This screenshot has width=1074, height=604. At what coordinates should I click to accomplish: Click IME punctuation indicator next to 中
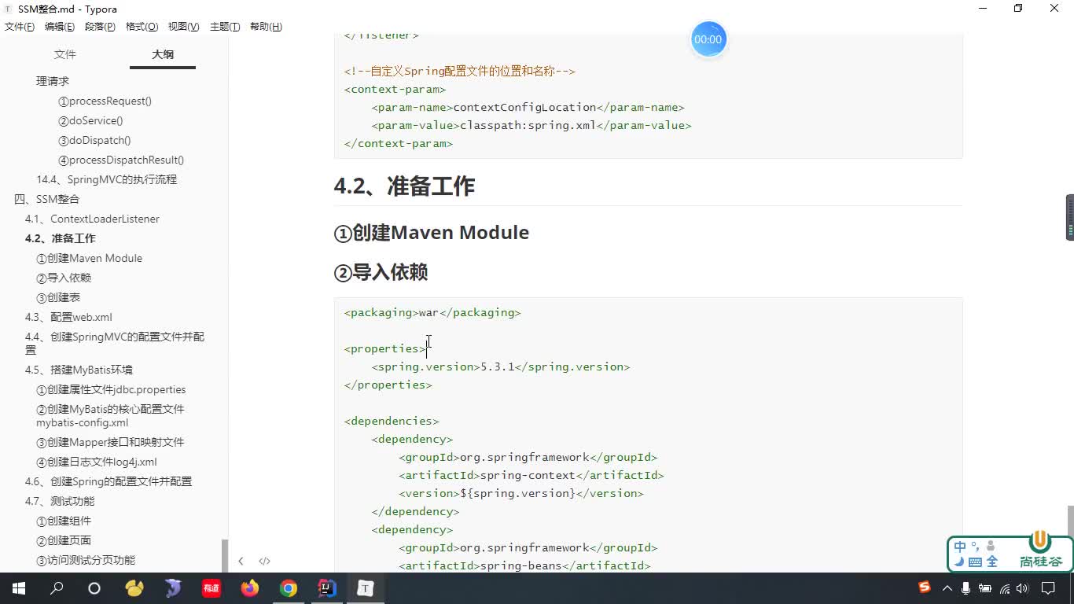(976, 547)
